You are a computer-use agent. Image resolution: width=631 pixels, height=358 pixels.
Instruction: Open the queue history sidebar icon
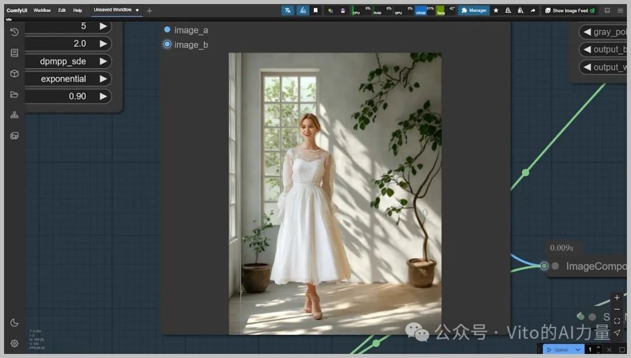pos(15,32)
